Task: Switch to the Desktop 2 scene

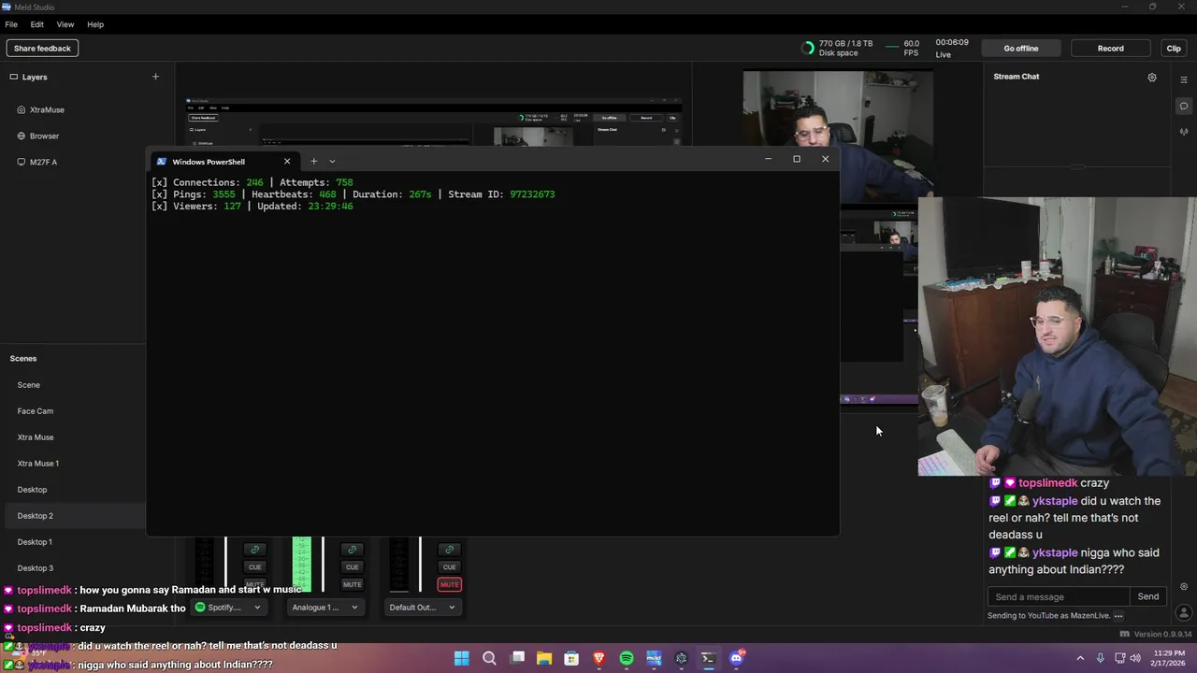Action: 73,516
